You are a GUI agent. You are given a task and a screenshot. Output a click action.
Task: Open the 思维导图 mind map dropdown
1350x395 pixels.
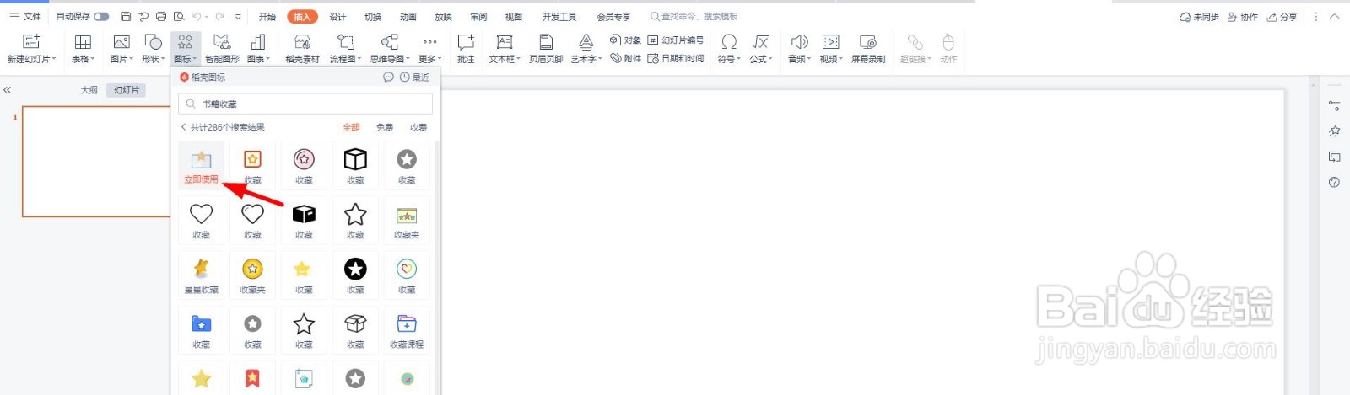[390, 59]
